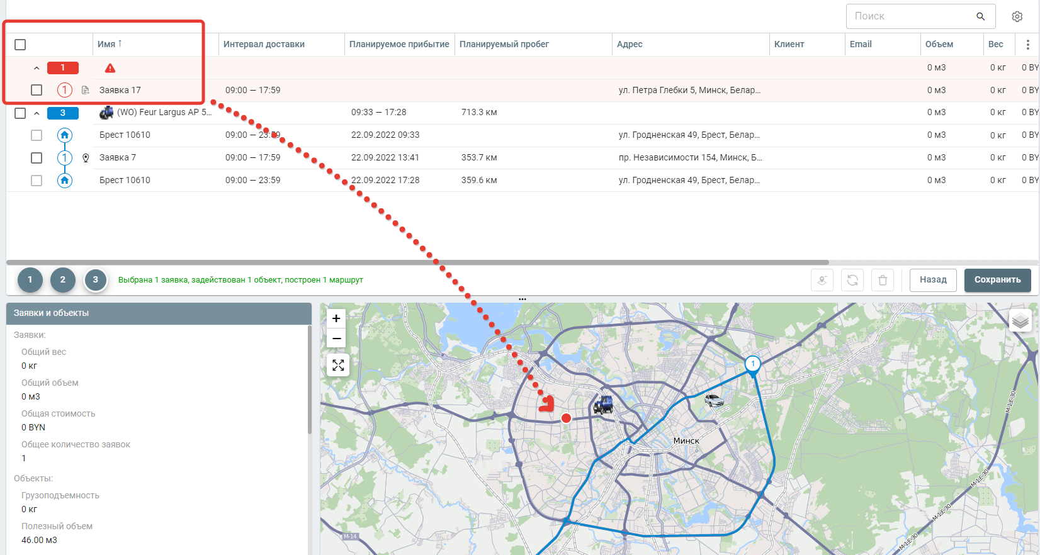Open column options three-dot menu

1027,45
